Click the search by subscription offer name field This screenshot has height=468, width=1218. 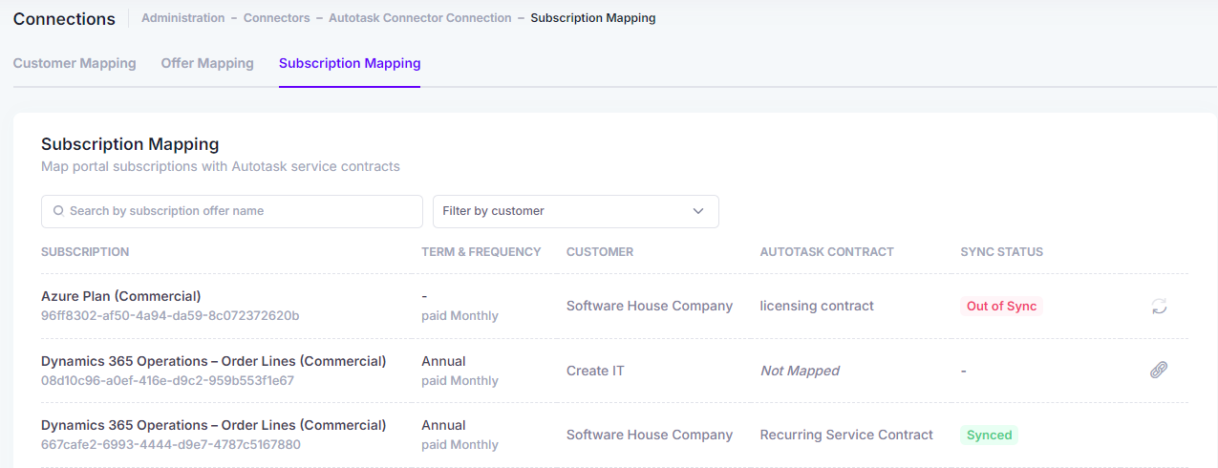(x=232, y=211)
